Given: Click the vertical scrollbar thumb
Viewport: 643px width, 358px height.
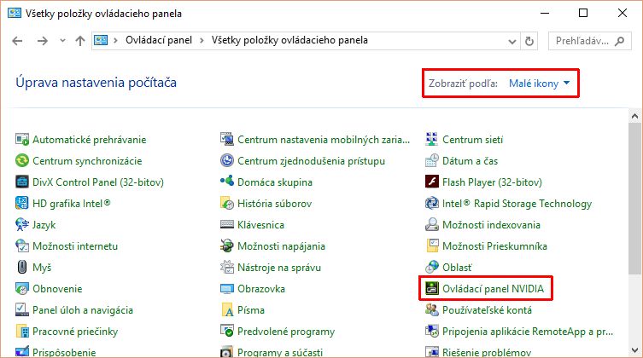Looking at the screenshot, I should pos(634,199).
